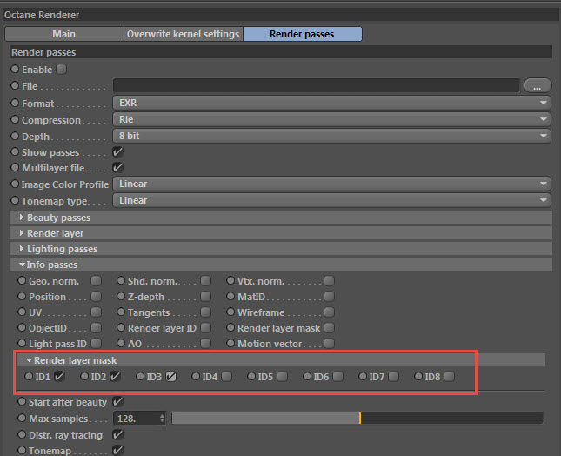
Task: Enable the Light pass ID checkbox
Action: point(97,344)
